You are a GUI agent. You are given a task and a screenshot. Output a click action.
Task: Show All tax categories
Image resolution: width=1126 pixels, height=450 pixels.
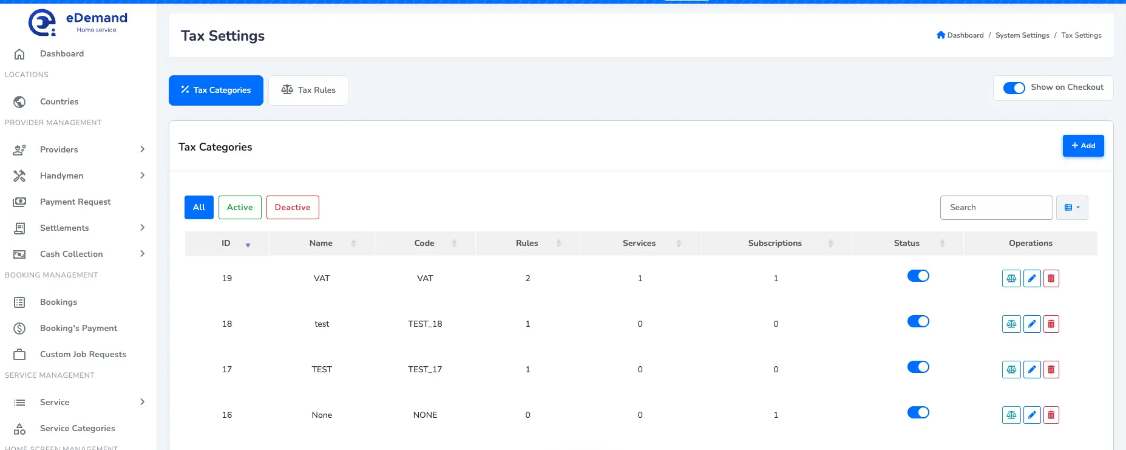tap(199, 207)
